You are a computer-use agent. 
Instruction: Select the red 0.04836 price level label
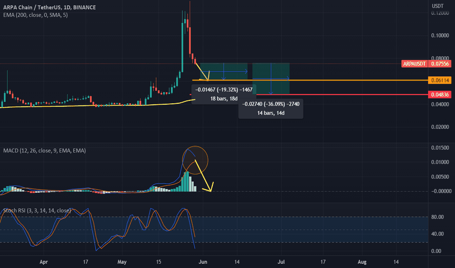coord(439,95)
